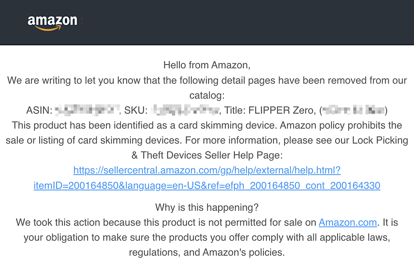Click the 'Hello from Amazon,' greeting

pos(207,65)
